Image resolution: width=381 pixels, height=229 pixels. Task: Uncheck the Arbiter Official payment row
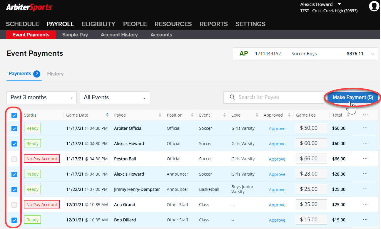pos(14,129)
